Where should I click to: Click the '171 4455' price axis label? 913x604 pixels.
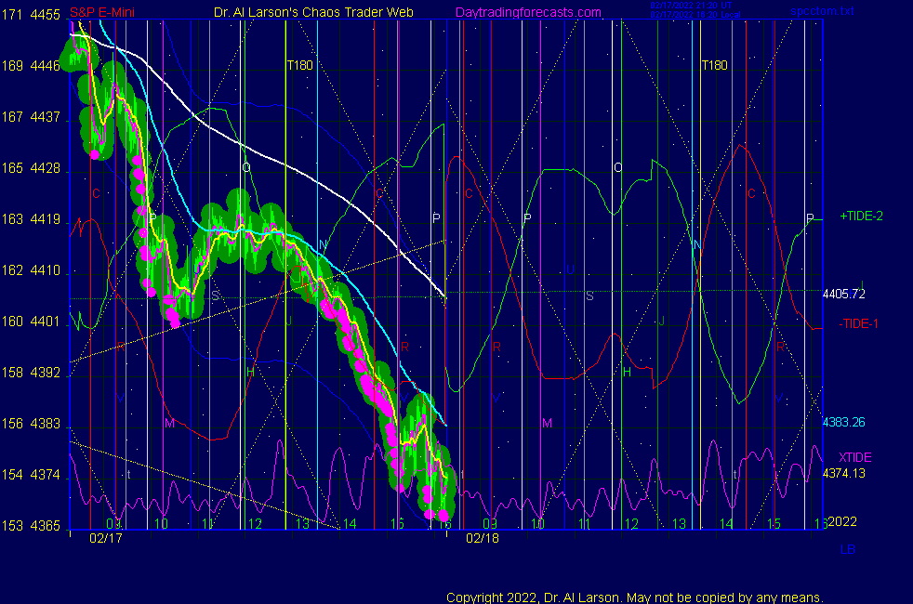(31, 15)
